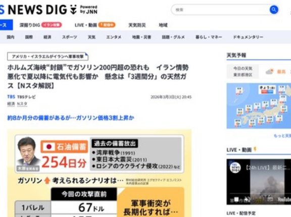Open the Nスタ tag link
The image size is (291, 217).
pos(22,104)
